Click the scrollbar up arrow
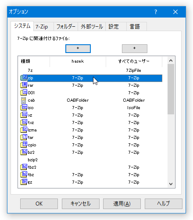 click(171, 60)
